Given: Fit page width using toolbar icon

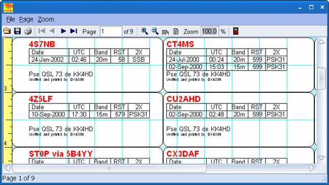Looking at the screenshot, I should (166, 31).
